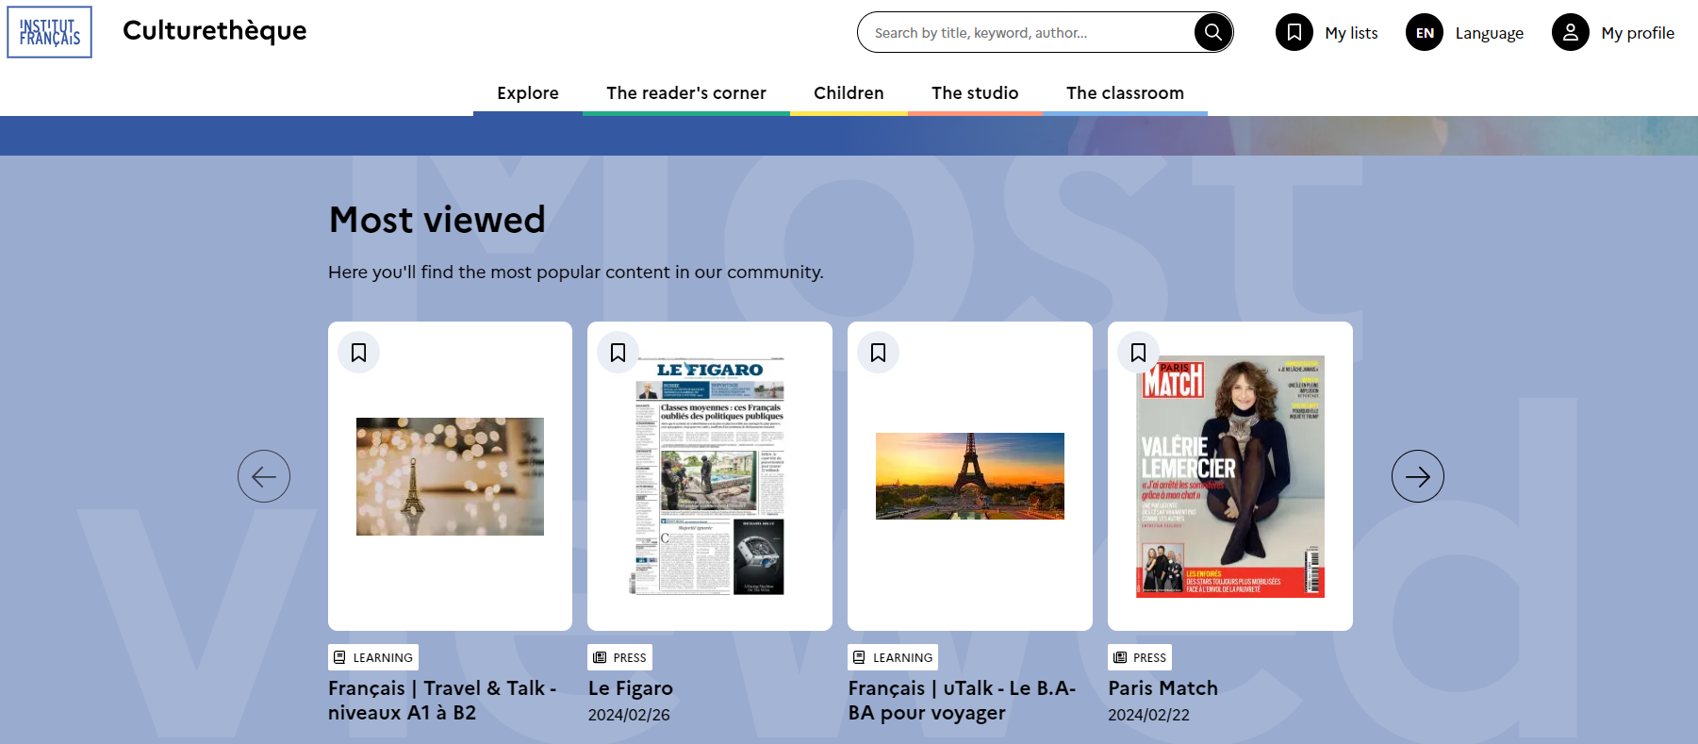
Task: Click the My profile avatar icon
Action: pyautogui.click(x=1570, y=32)
